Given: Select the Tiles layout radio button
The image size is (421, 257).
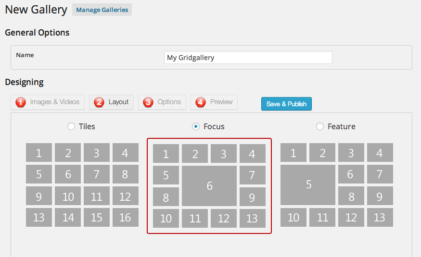Looking at the screenshot, I should 71,126.
